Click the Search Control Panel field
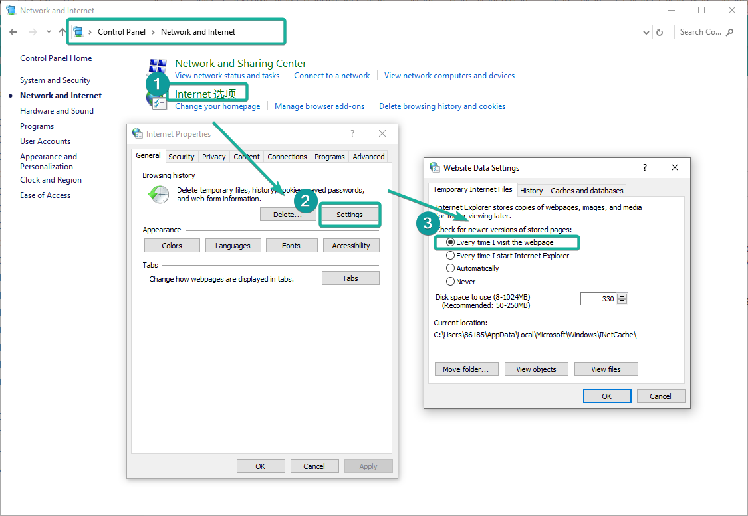 coord(706,32)
